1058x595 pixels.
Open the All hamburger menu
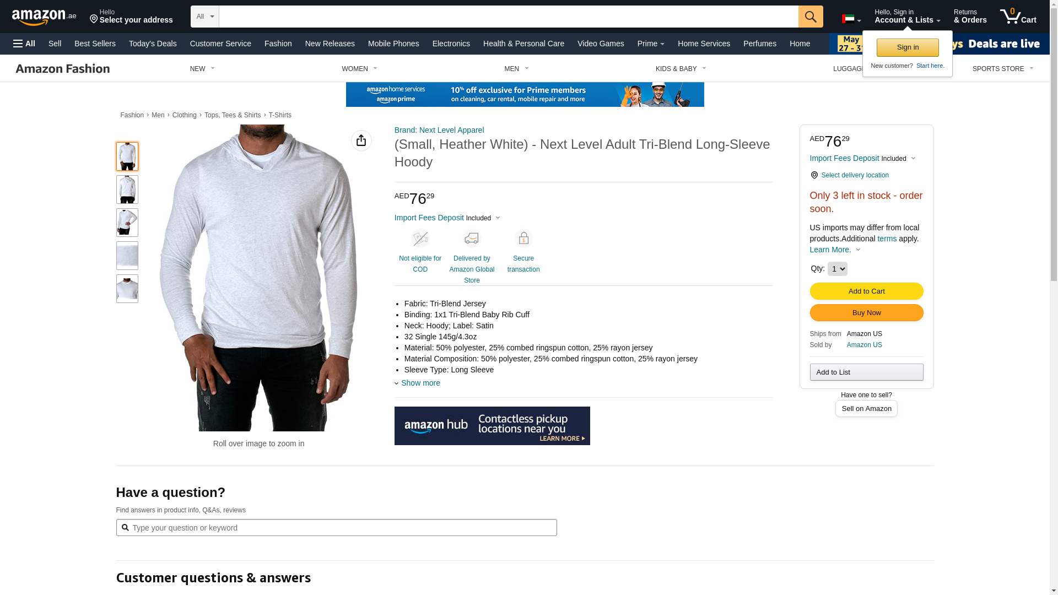24,44
